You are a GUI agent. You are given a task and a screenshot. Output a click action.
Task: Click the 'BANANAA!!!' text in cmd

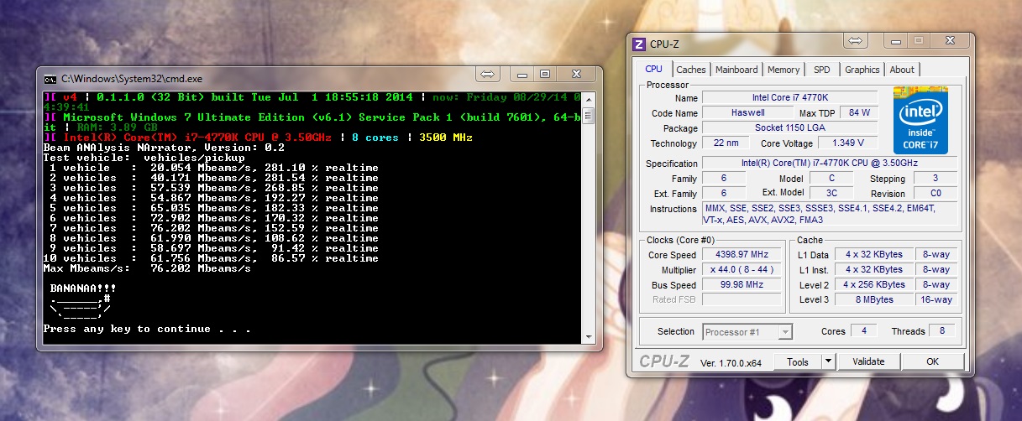pos(82,288)
